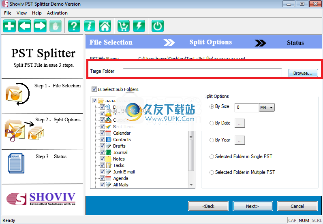The width and height of the screenshot is (323, 224).
Task: Select the Notes tree item
Action: [x=119, y=159]
